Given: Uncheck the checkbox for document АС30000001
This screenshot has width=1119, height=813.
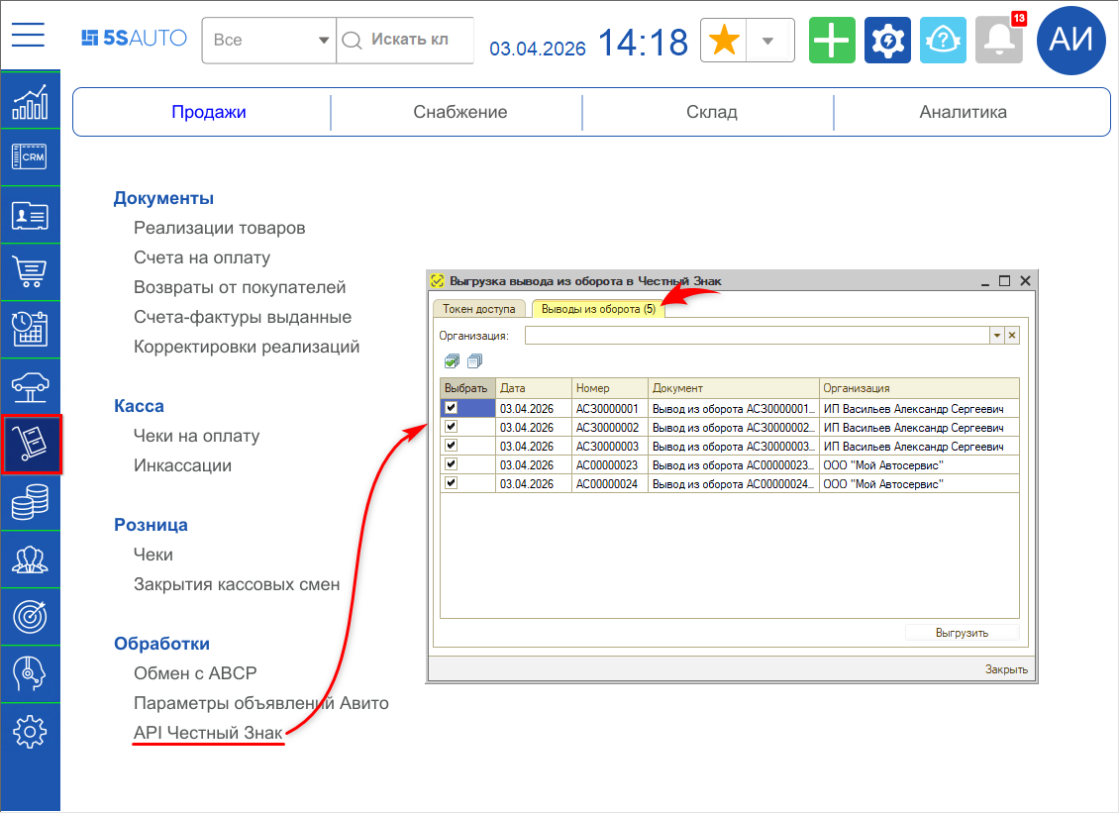Looking at the screenshot, I should point(452,407).
